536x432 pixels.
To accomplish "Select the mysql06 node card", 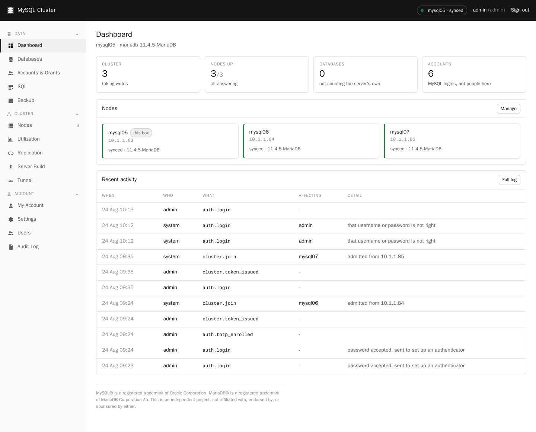I will click(311, 141).
